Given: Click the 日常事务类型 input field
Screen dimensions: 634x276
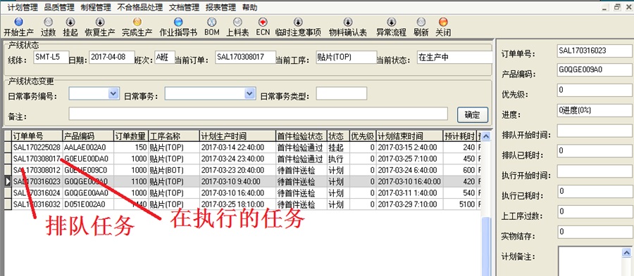Looking at the screenshot, I should [341, 93].
